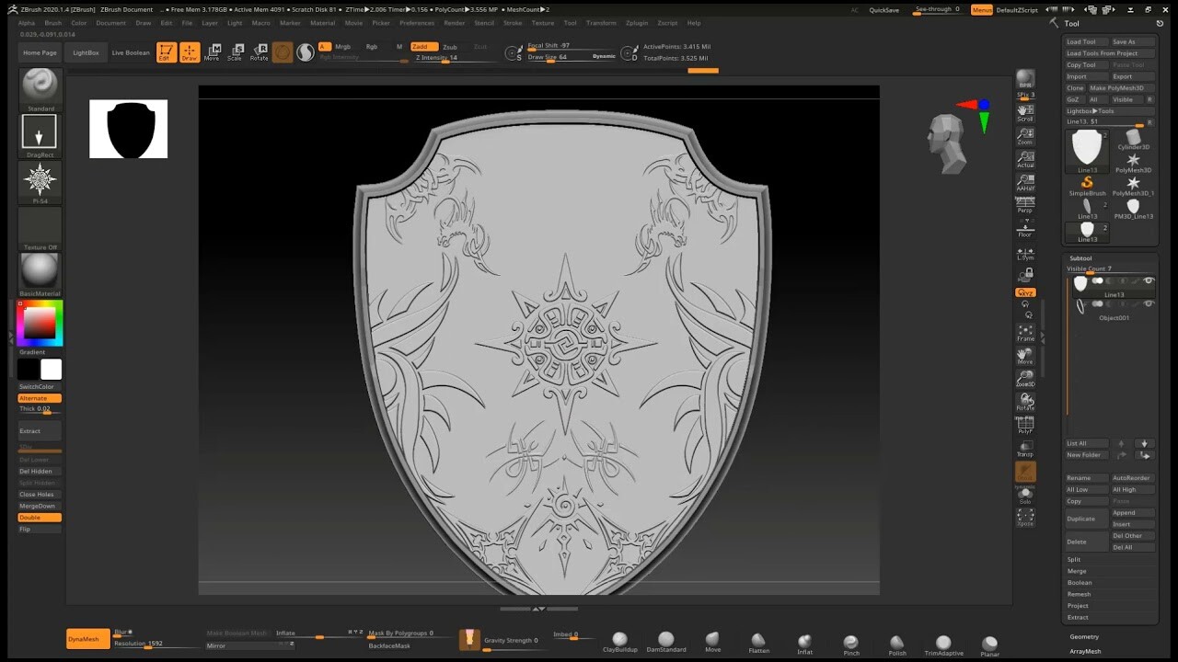The height and width of the screenshot is (662, 1178).
Task: Enable Zsub sculpting mode
Action: tap(449, 46)
